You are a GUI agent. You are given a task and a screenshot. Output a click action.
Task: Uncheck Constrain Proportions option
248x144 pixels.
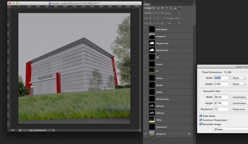click(x=201, y=120)
